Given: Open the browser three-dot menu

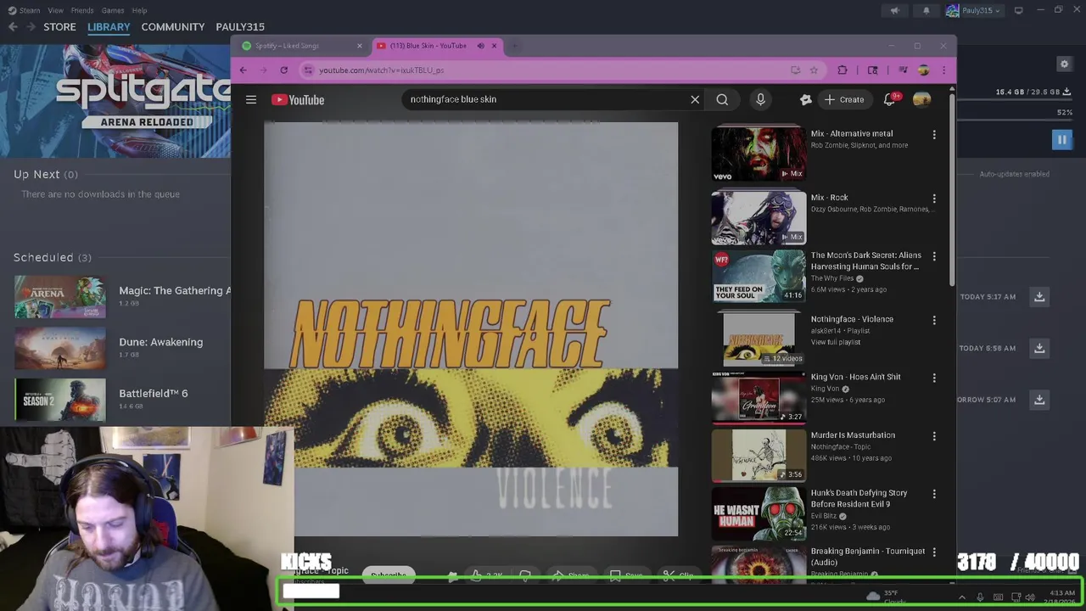Looking at the screenshot, I should click(x=943, y=70).
